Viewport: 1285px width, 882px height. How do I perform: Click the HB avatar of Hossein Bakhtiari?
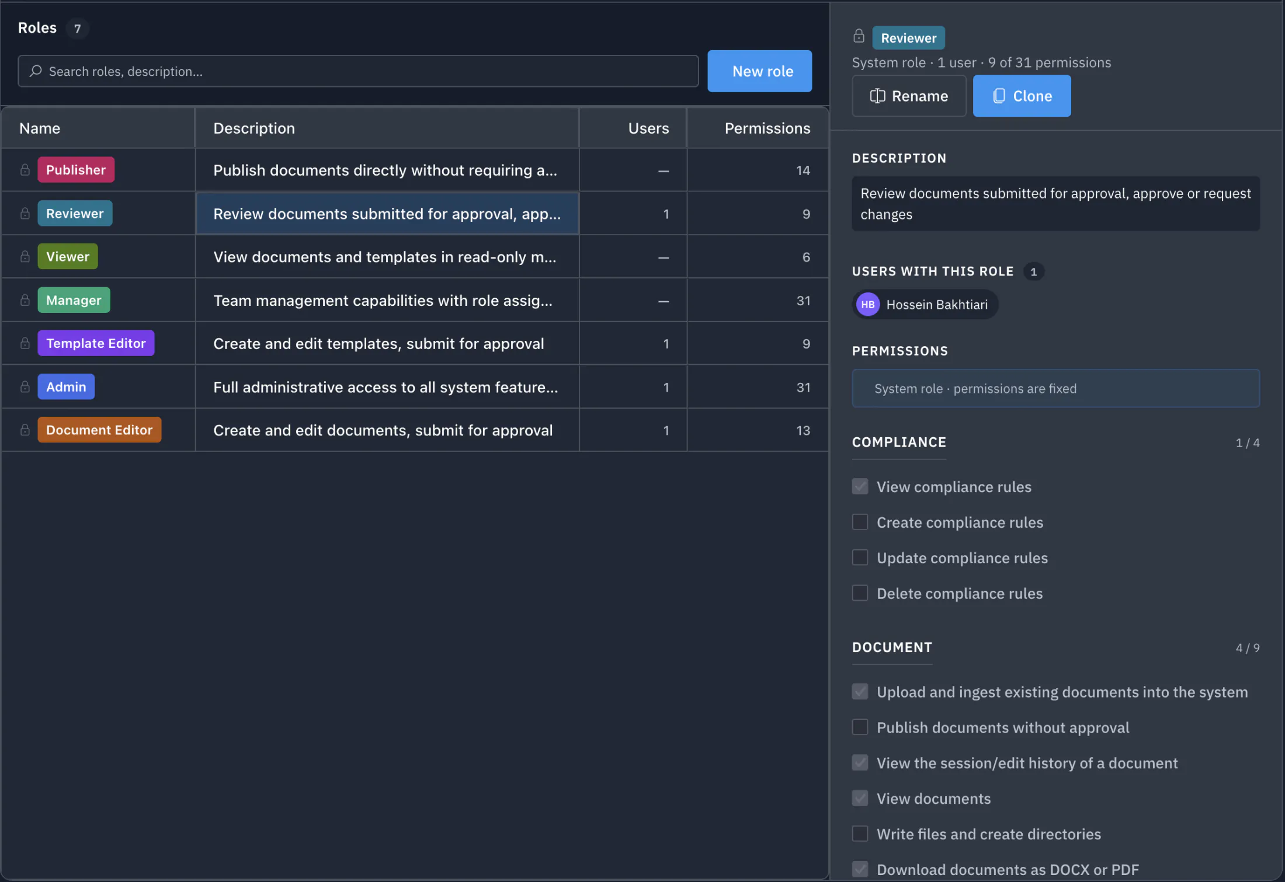click(868, 305)
